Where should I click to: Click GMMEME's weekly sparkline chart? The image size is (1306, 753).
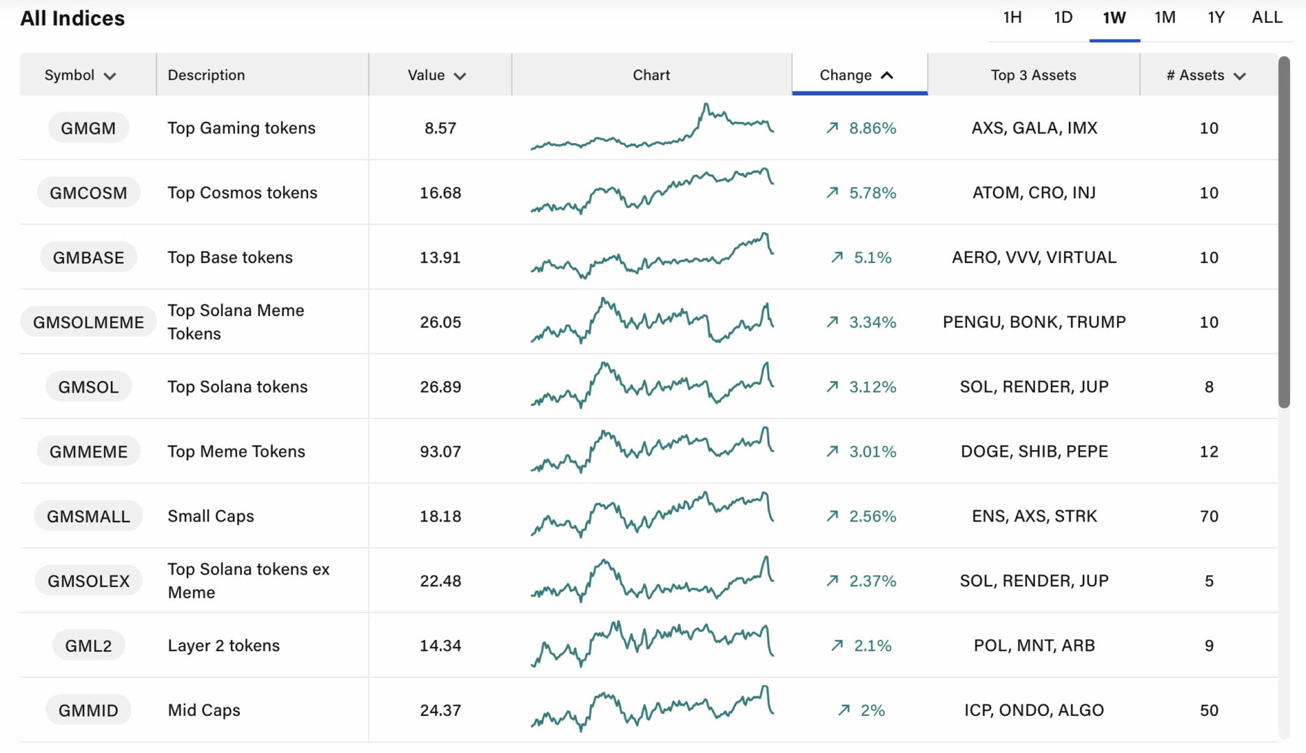[651, 451]
